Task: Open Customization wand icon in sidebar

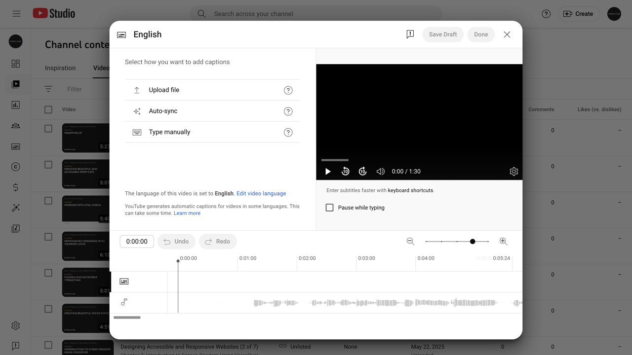Action: click(x=16, y=208)
